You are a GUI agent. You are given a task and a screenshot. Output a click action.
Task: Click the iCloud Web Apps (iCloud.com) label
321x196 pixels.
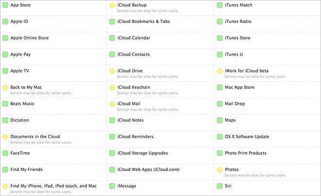click(x=148, y=170)
